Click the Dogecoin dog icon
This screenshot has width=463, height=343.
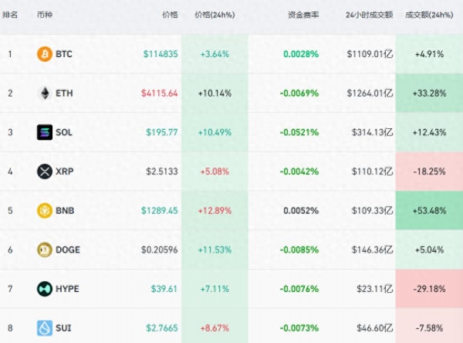45,250
